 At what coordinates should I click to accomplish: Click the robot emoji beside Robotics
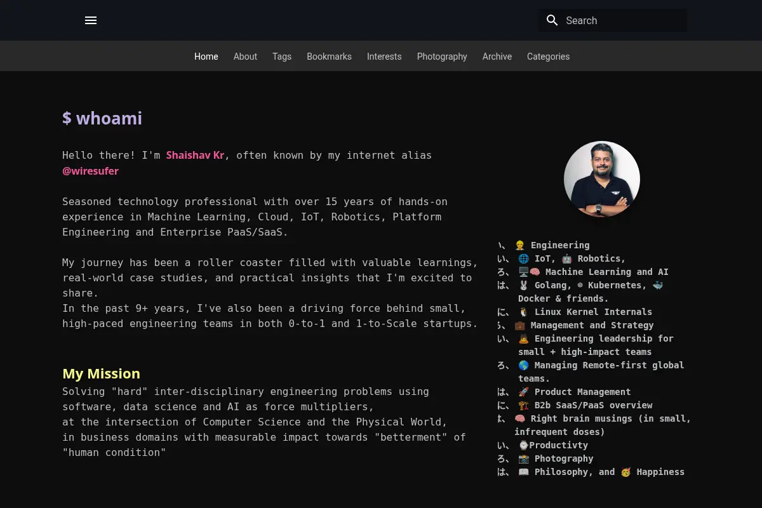567,258
